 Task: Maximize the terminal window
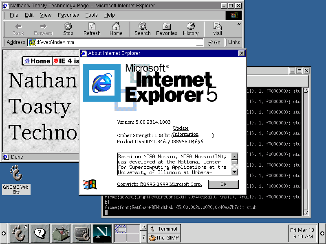(300, 71)
